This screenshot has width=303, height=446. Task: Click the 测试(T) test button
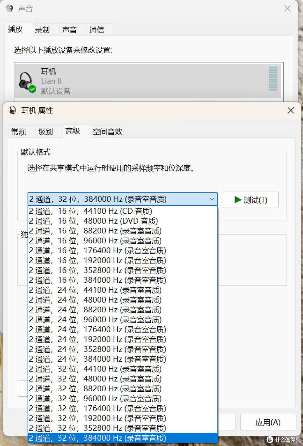(x=251, y=200)
